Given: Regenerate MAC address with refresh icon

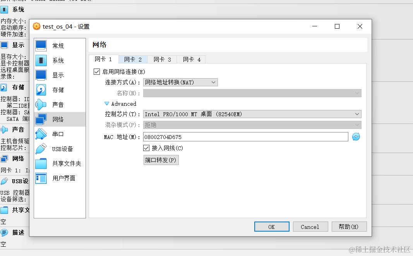Looking at the screenshot, I should [x=356, y=137].
